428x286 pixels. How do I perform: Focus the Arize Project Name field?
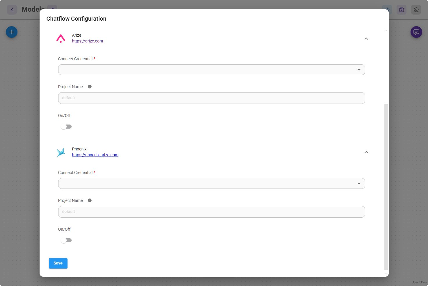212,98
